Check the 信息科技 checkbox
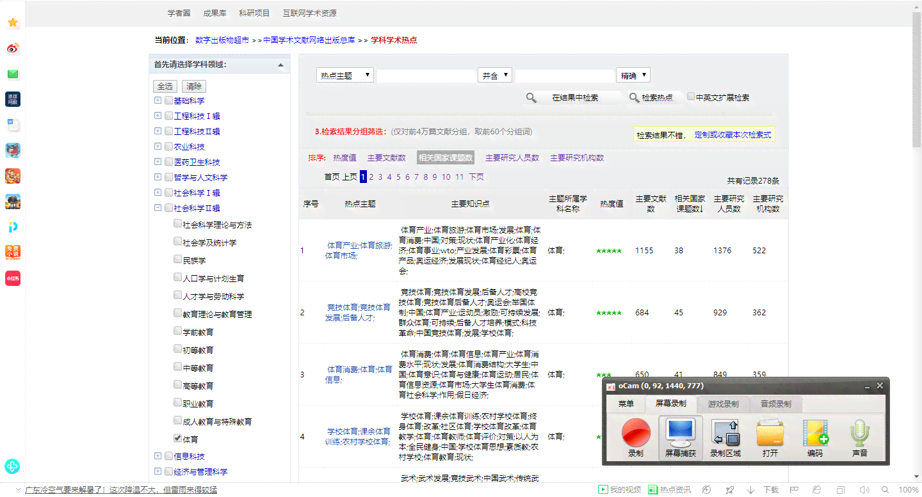This screenshot has height=497, width=922. [x=168, y=456]
